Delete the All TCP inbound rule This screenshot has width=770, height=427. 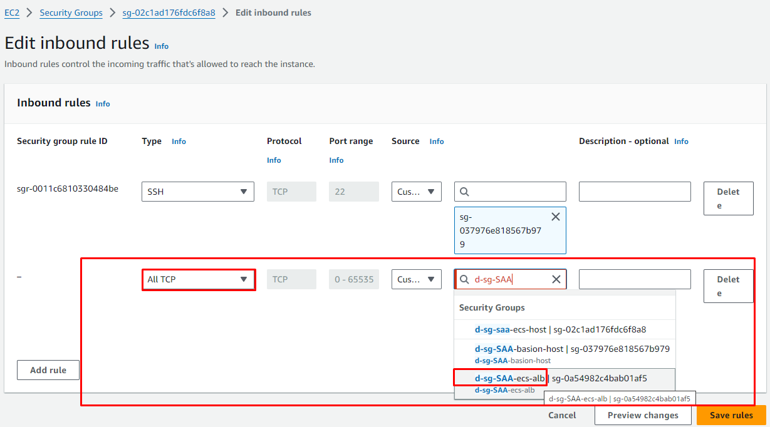[x=728, y=286]
